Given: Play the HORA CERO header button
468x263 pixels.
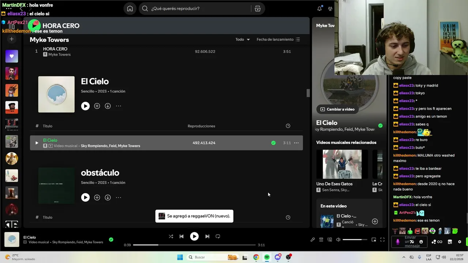Looking at the screenshot, I should [34, 26].
